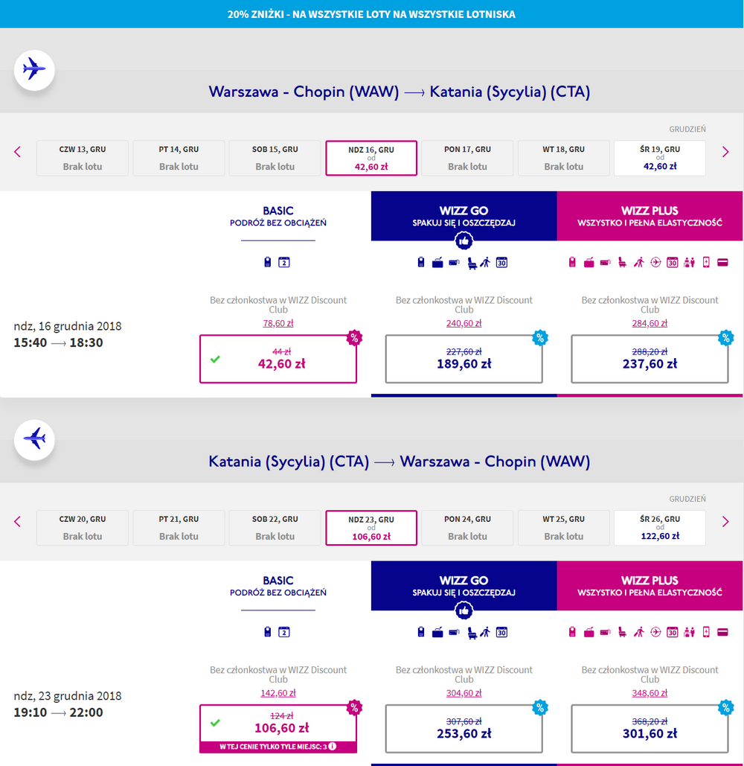
Task: Click the percent badge on 189,60 zł fare
Action: point(540,337)
